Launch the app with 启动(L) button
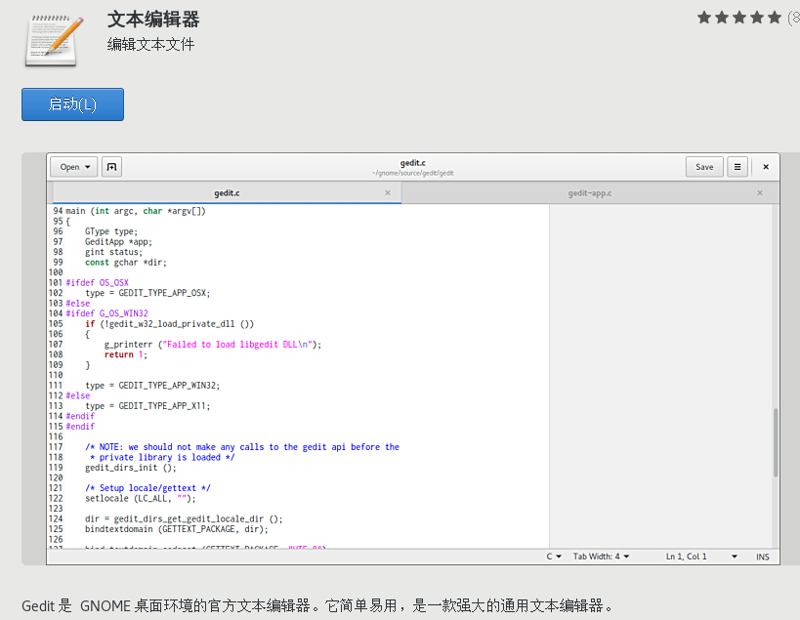Screen dimensions: 800x620 72,104
